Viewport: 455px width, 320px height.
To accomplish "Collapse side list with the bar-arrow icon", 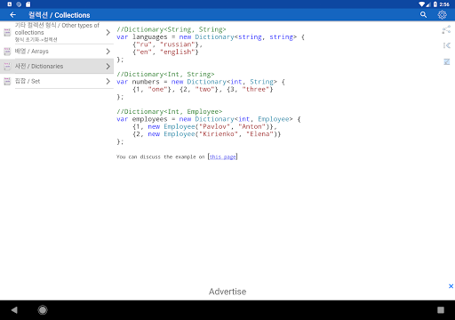I will [x=446, y=45].
